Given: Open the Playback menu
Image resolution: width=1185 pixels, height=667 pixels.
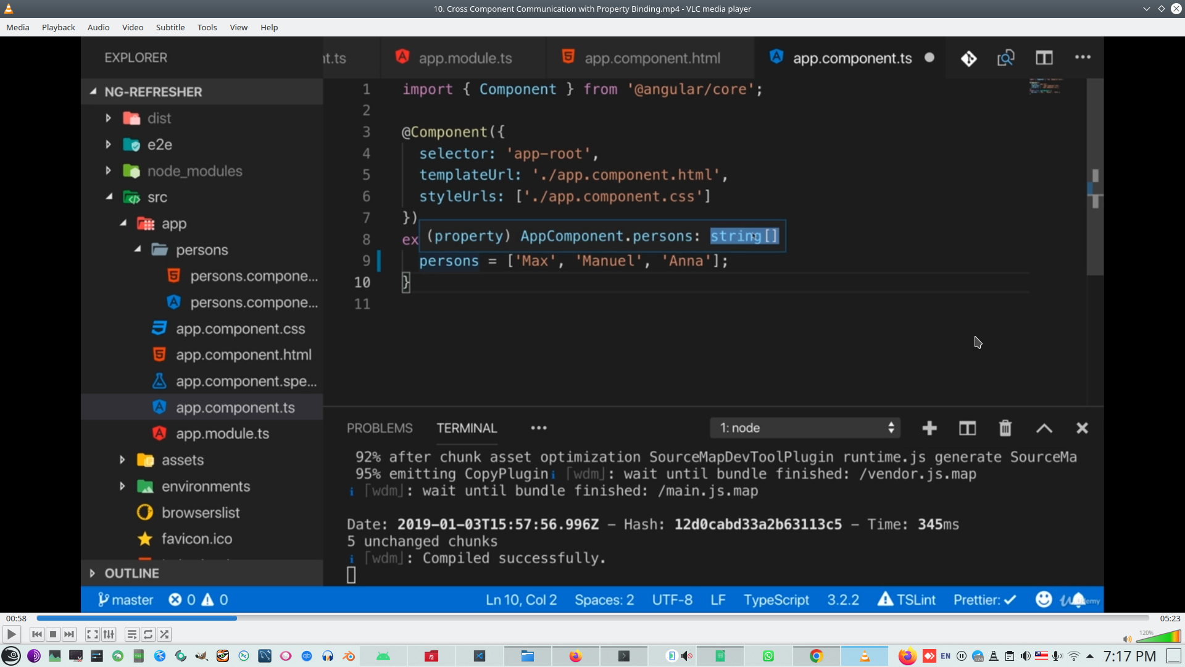Looking at the screenshot, I should coord(57,27).
